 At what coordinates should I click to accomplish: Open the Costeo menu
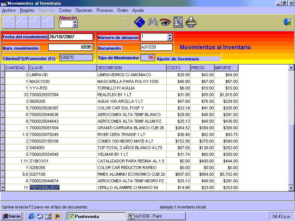click(x=65, y=10)
